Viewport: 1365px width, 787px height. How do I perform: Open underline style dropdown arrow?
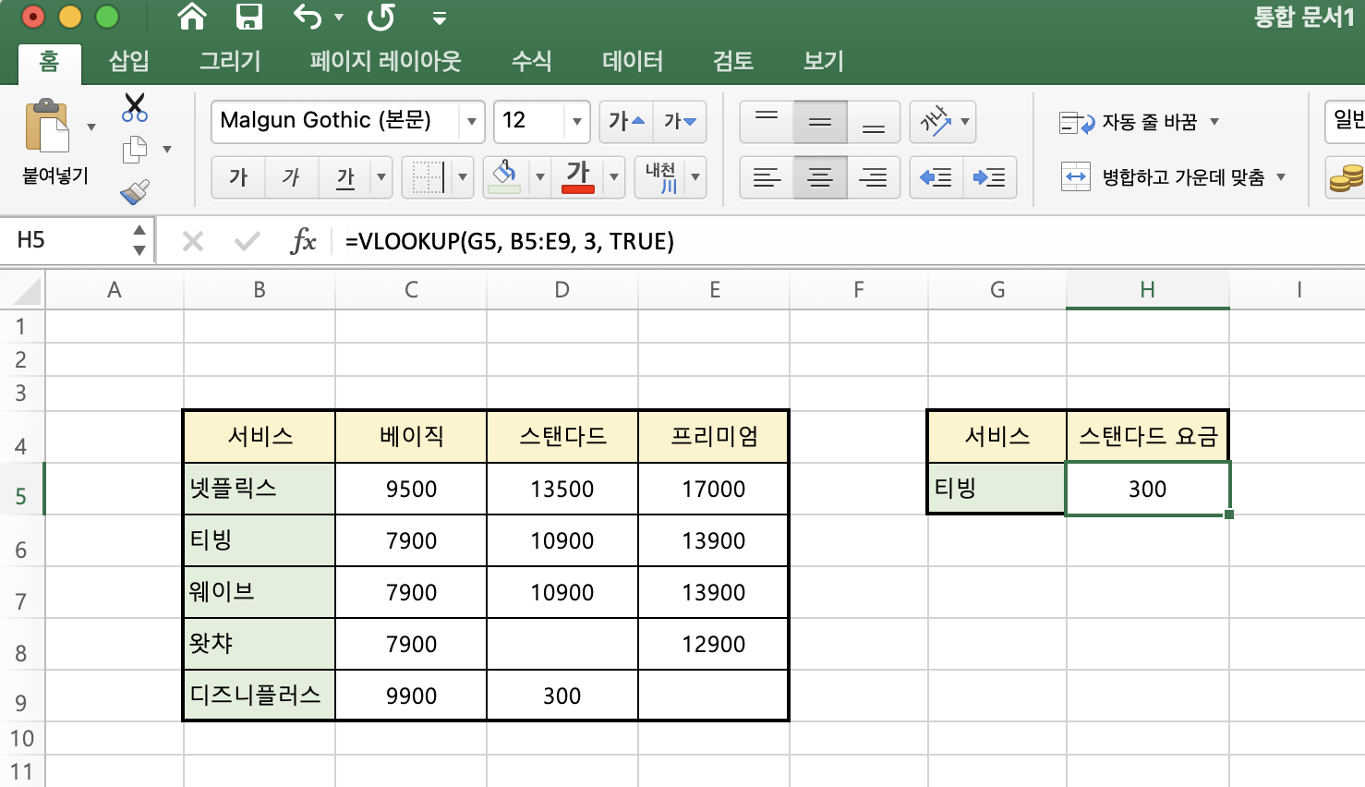[381, 177]
